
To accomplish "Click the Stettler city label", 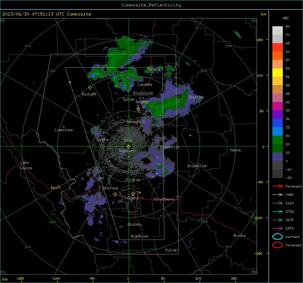I will tap(196, 97).
